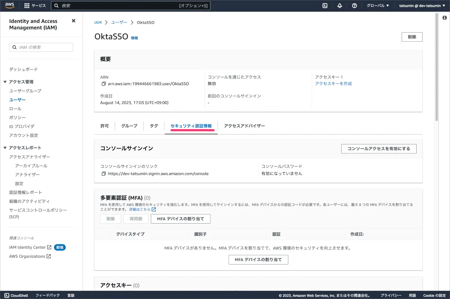Viewport: 450px width, 299px height.
Task: Focus the IAM の検索 sidebar search field
Action: (x=41, y=47)
